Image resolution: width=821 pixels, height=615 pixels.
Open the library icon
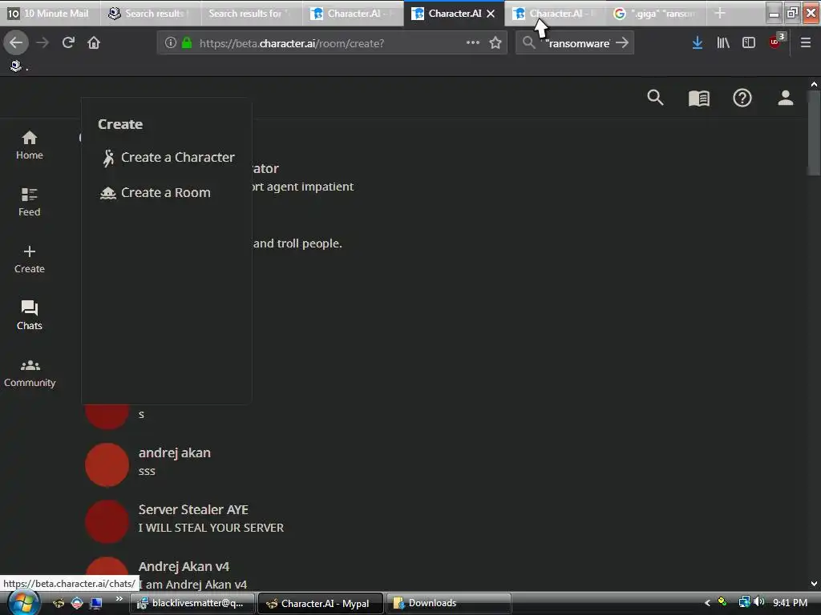pos(723,43)
